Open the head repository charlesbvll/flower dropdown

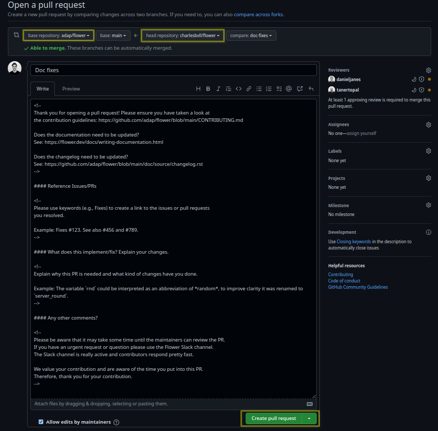coord(182,36)
